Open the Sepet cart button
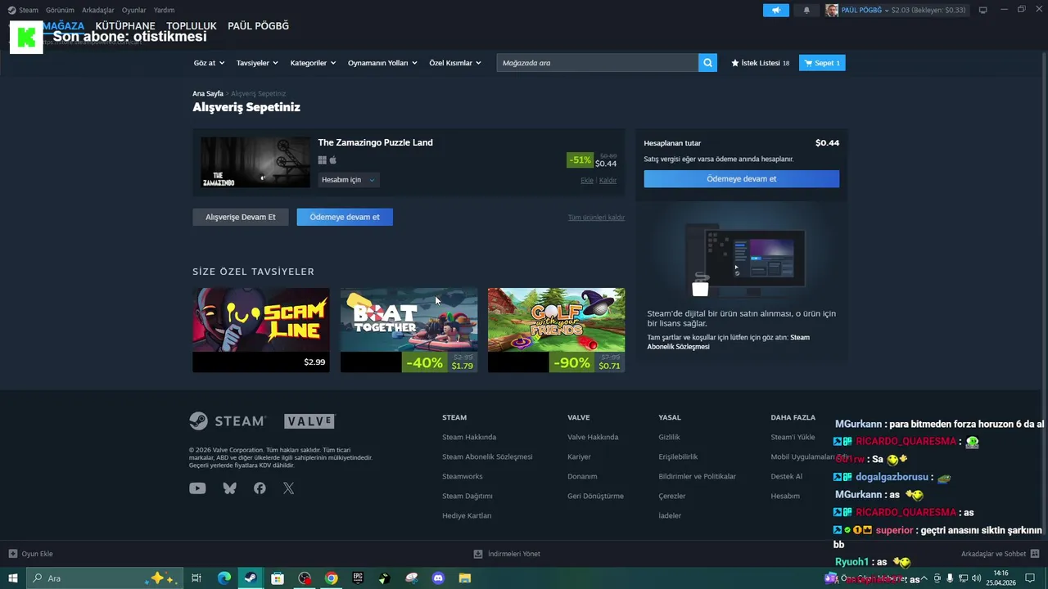The image size is (1048, 589). [x=822, y=63]
